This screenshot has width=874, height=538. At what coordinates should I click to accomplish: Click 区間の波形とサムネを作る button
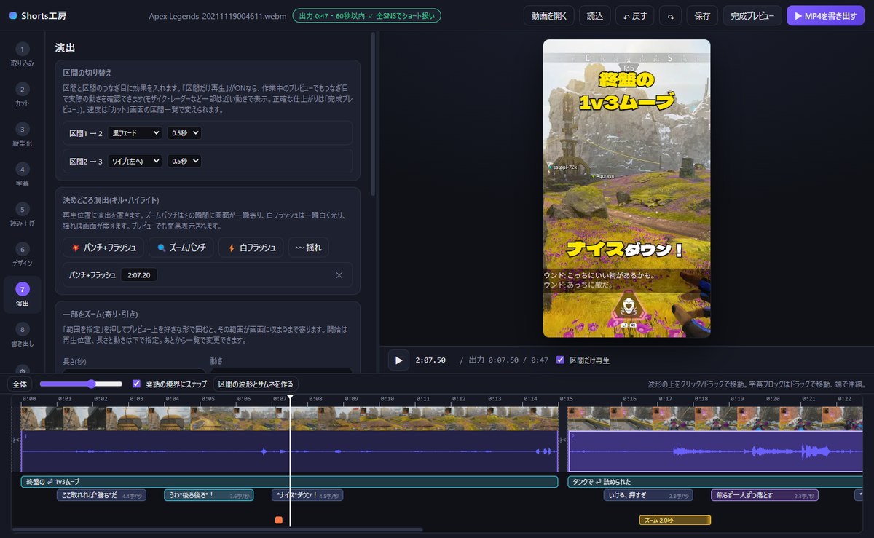coord(256,384)
